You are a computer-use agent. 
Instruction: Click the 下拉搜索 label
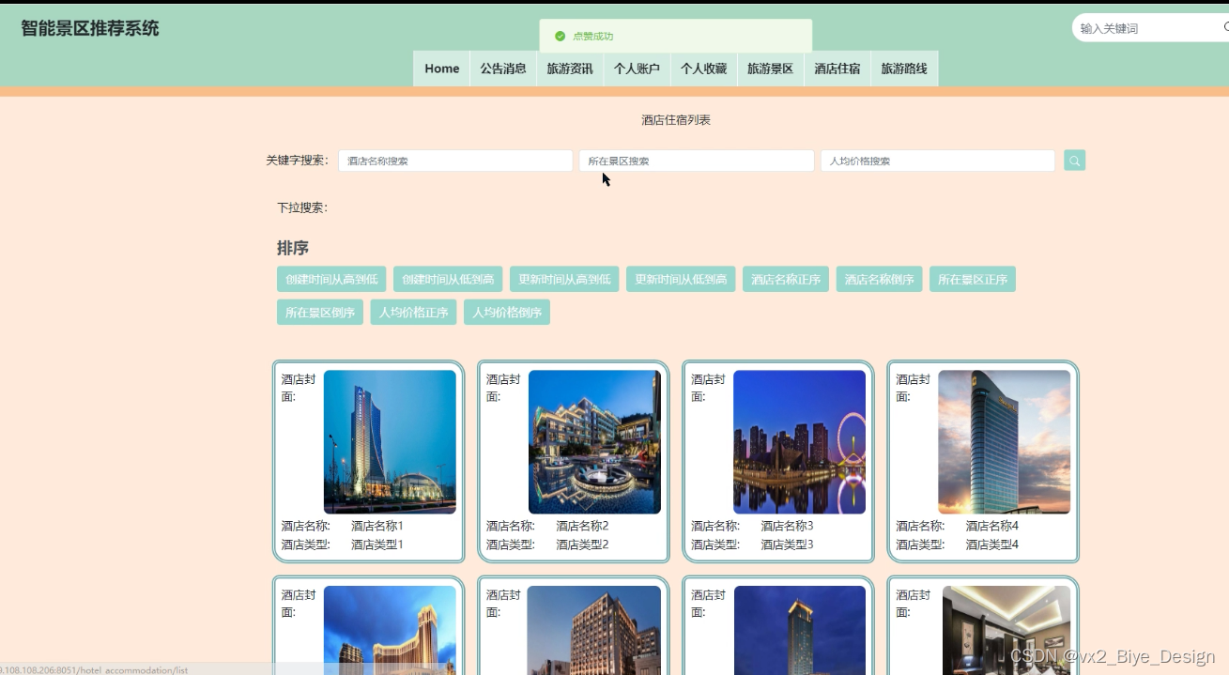pos(302,207)
